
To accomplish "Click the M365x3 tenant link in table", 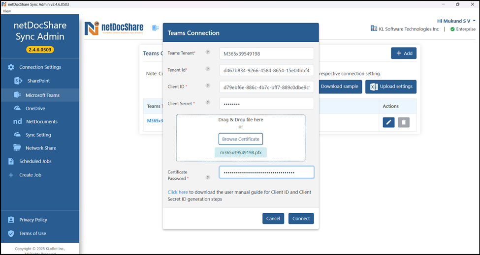I will [x=155, y=121].
